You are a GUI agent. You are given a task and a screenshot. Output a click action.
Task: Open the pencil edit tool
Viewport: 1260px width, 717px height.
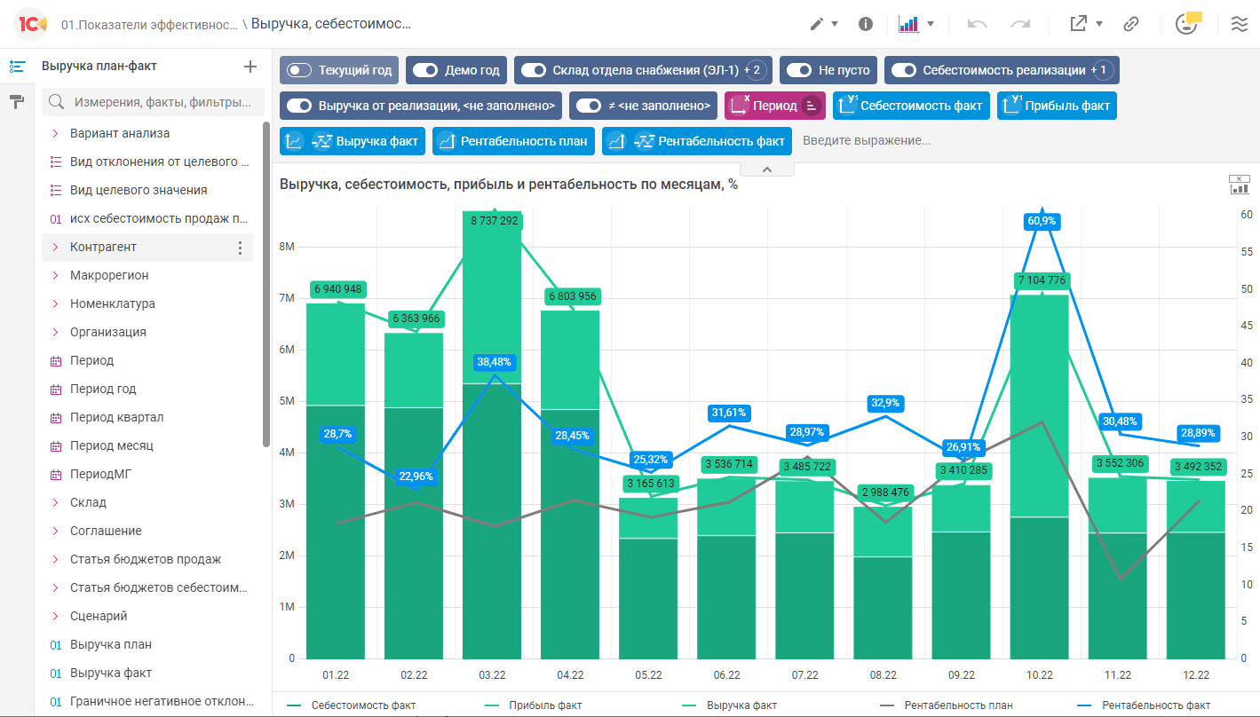[x=817, y=24]
